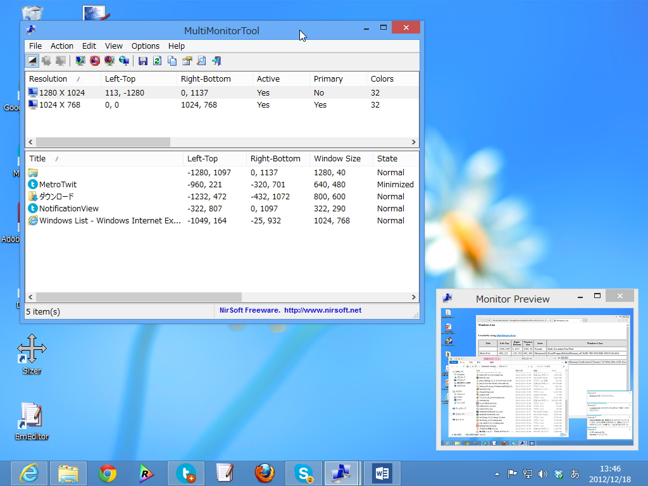Viewport: 648px width, 486px height.
Task: Expand hidden system tray icons arrow
Action: tap(498, 474)
